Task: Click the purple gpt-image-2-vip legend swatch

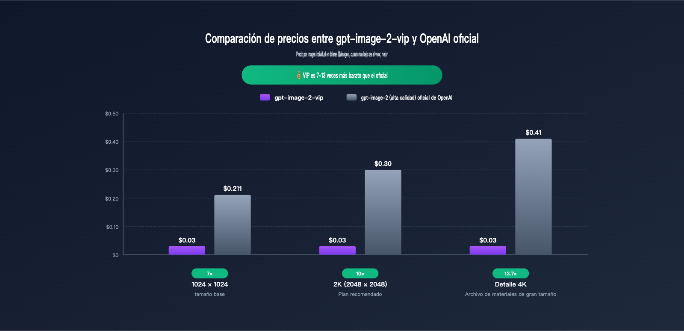Action: [x=265, y=98]
